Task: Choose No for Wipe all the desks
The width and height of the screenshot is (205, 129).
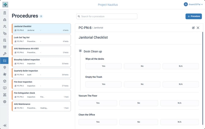Action: tap(142, 66)
